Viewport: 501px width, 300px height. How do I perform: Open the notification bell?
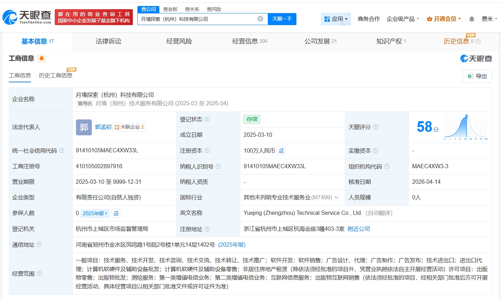point(471,19)
